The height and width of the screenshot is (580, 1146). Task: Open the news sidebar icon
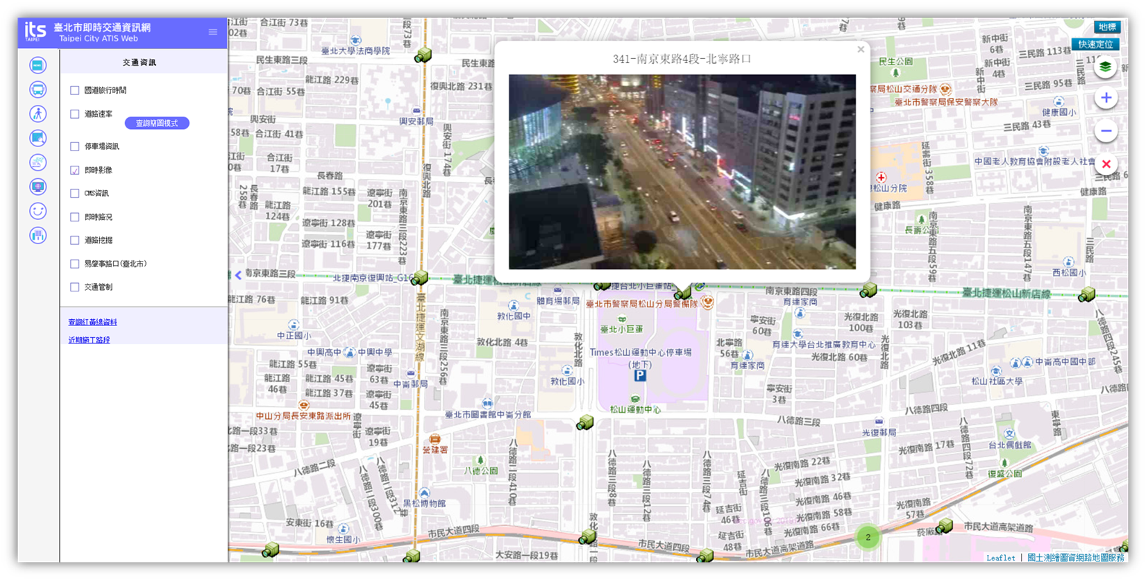[x=38, y=65]
